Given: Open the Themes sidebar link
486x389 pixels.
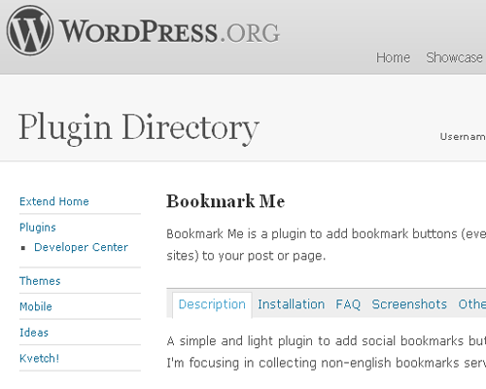Looking at the screenshot, I should (40, 281).
